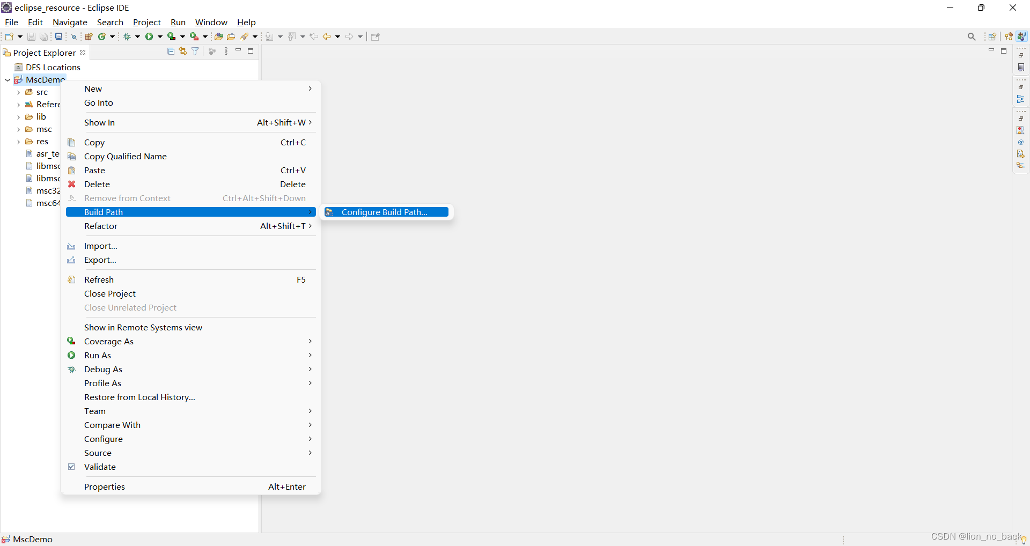Click the New file toolbar icon
The image size is (1030, 546).
(9, 36)
